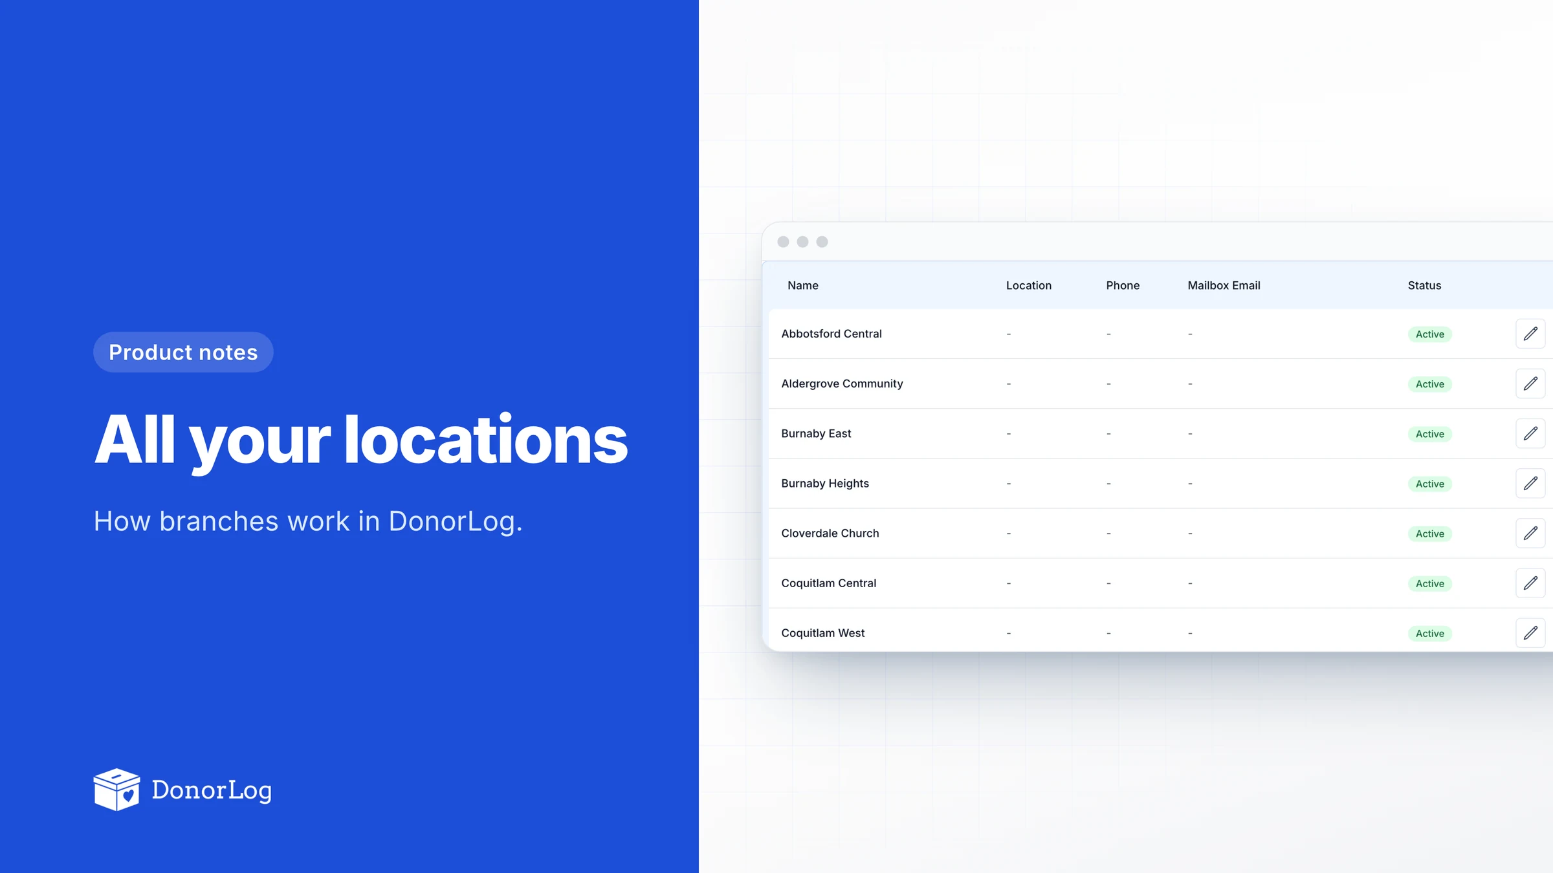
Task: Click Active status of Abbotsford Central
Action: 1429,334
